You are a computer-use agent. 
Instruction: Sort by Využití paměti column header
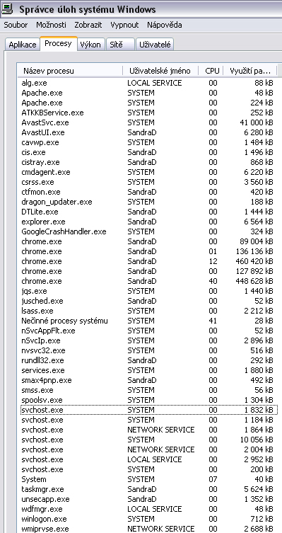point(250,71)
